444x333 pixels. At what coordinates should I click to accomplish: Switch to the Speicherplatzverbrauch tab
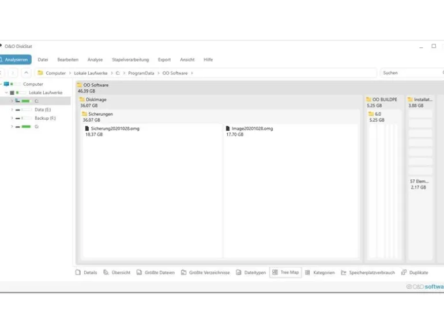tap(368, 273)
